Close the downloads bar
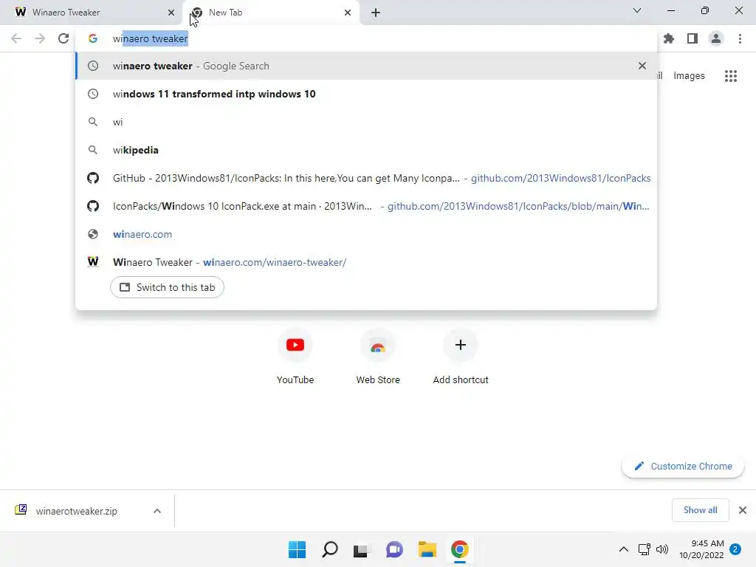The image size is (756, 567). point(743,510)
